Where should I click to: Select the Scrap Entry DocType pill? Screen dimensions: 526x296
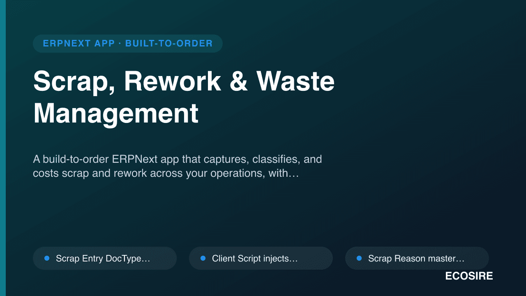coord(105,258)
